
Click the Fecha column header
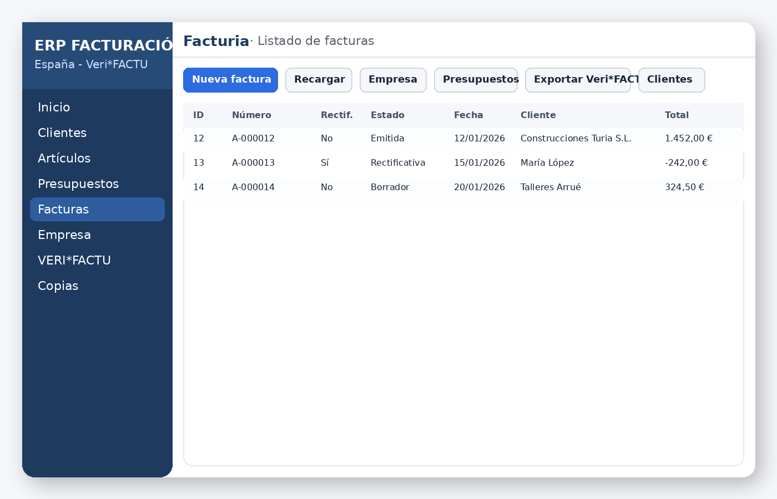click(468, 115)
